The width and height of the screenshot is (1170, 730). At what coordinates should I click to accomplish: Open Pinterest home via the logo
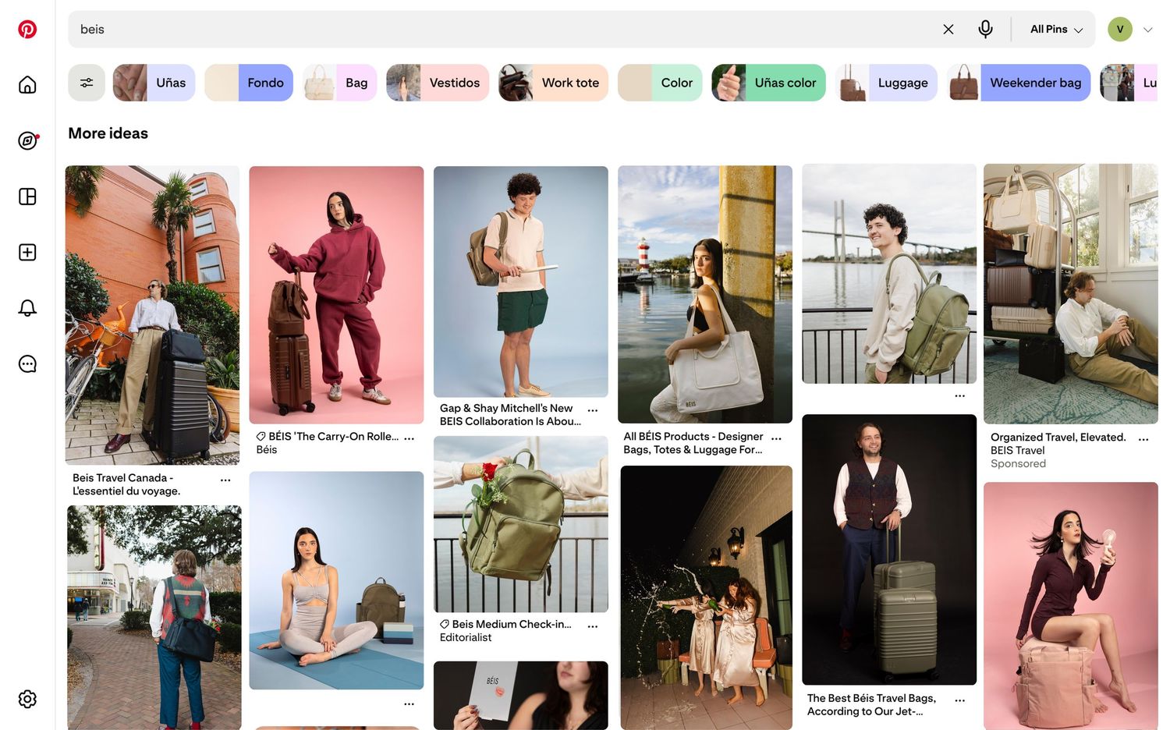coord(27,30)
